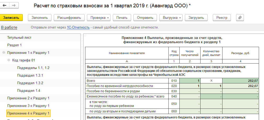This screenshot has height=120, width=264.
Task: Click the row 010 Число получателей cell
Action: pos(190,81)
